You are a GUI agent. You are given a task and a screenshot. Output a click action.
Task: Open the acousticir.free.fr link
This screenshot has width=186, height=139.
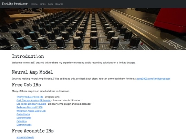[25, 137]
